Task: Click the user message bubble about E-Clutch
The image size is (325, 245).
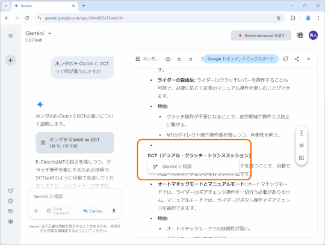Action: [82, 67]
